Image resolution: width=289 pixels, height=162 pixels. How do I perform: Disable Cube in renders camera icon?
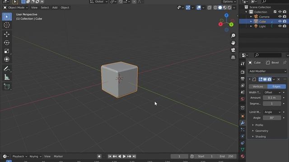(284, 21)
